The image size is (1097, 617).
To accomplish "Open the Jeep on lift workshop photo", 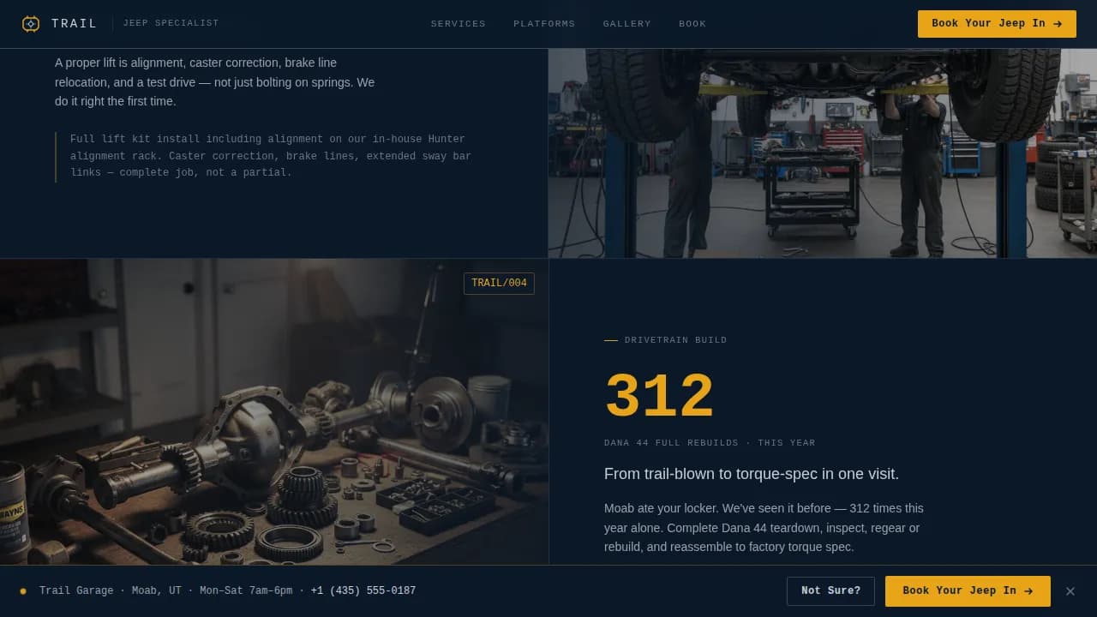I will [x=823, y=153].
